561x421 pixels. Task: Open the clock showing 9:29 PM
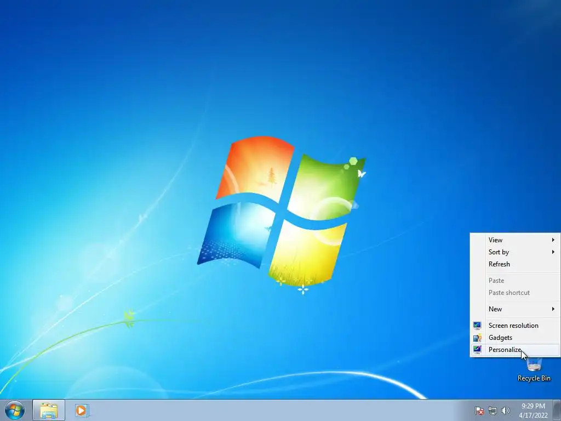tap(533, 406)
